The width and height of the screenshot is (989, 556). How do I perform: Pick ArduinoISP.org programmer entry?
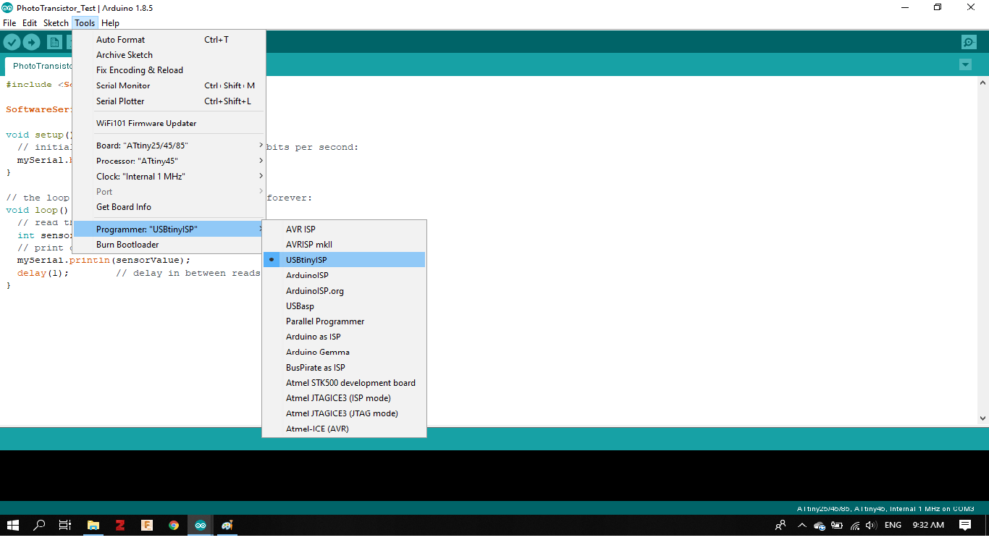click(345, 291)
